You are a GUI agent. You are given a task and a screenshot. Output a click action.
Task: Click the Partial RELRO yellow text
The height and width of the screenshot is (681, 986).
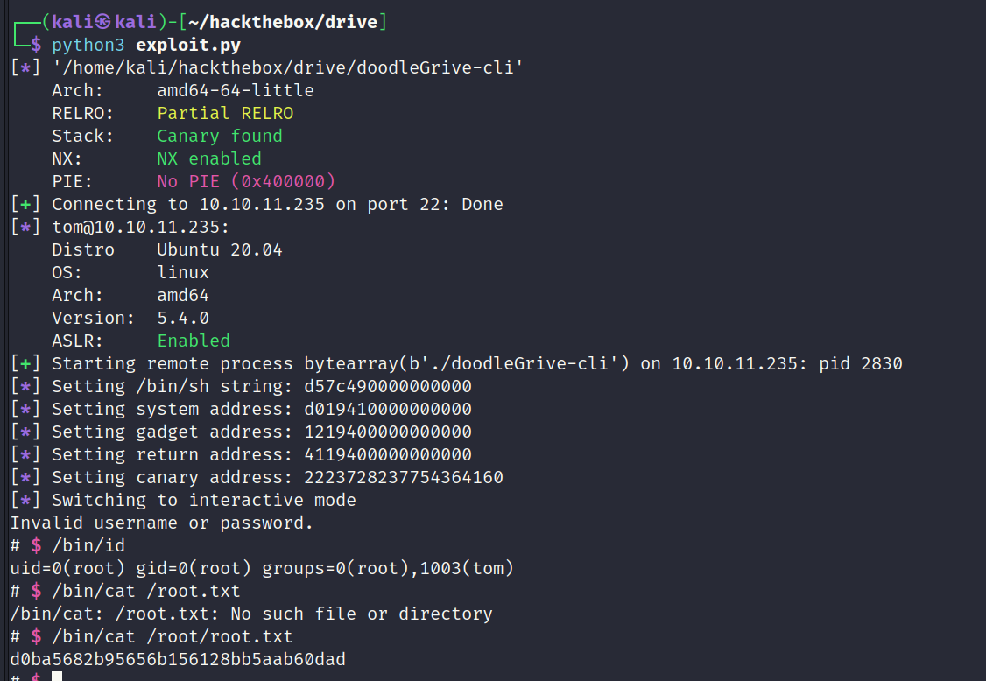225,113
